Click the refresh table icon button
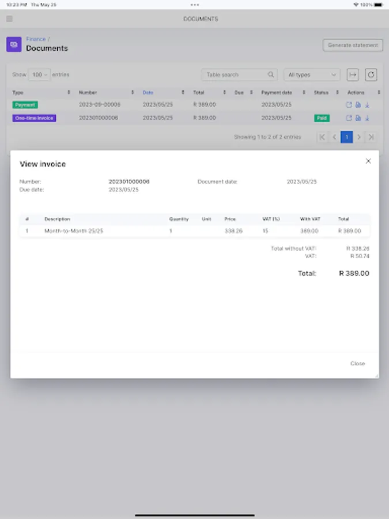 (371, 75)
